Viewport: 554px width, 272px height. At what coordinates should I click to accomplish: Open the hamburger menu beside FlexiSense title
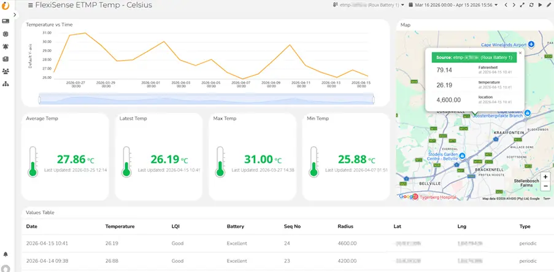pyautogui.click(x=31, y=5)
